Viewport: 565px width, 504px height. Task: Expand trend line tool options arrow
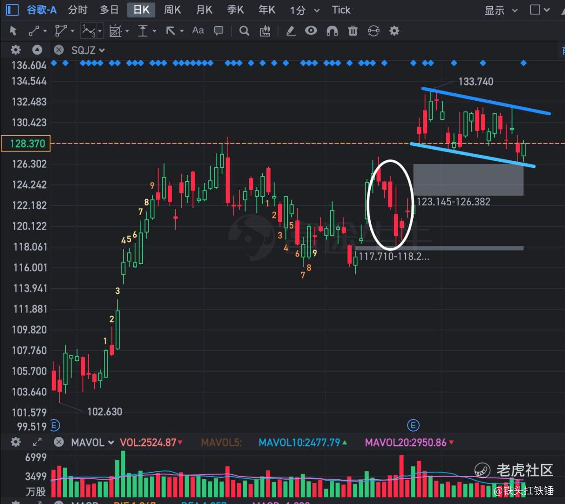(x=45, y=31)
